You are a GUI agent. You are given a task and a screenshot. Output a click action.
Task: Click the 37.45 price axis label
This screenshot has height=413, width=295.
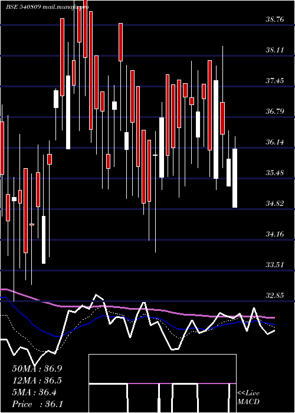275,81
